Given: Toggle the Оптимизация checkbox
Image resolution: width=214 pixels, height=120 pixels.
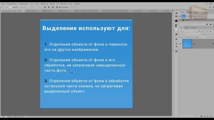Looking at the screenshot, I should [60, 7].
